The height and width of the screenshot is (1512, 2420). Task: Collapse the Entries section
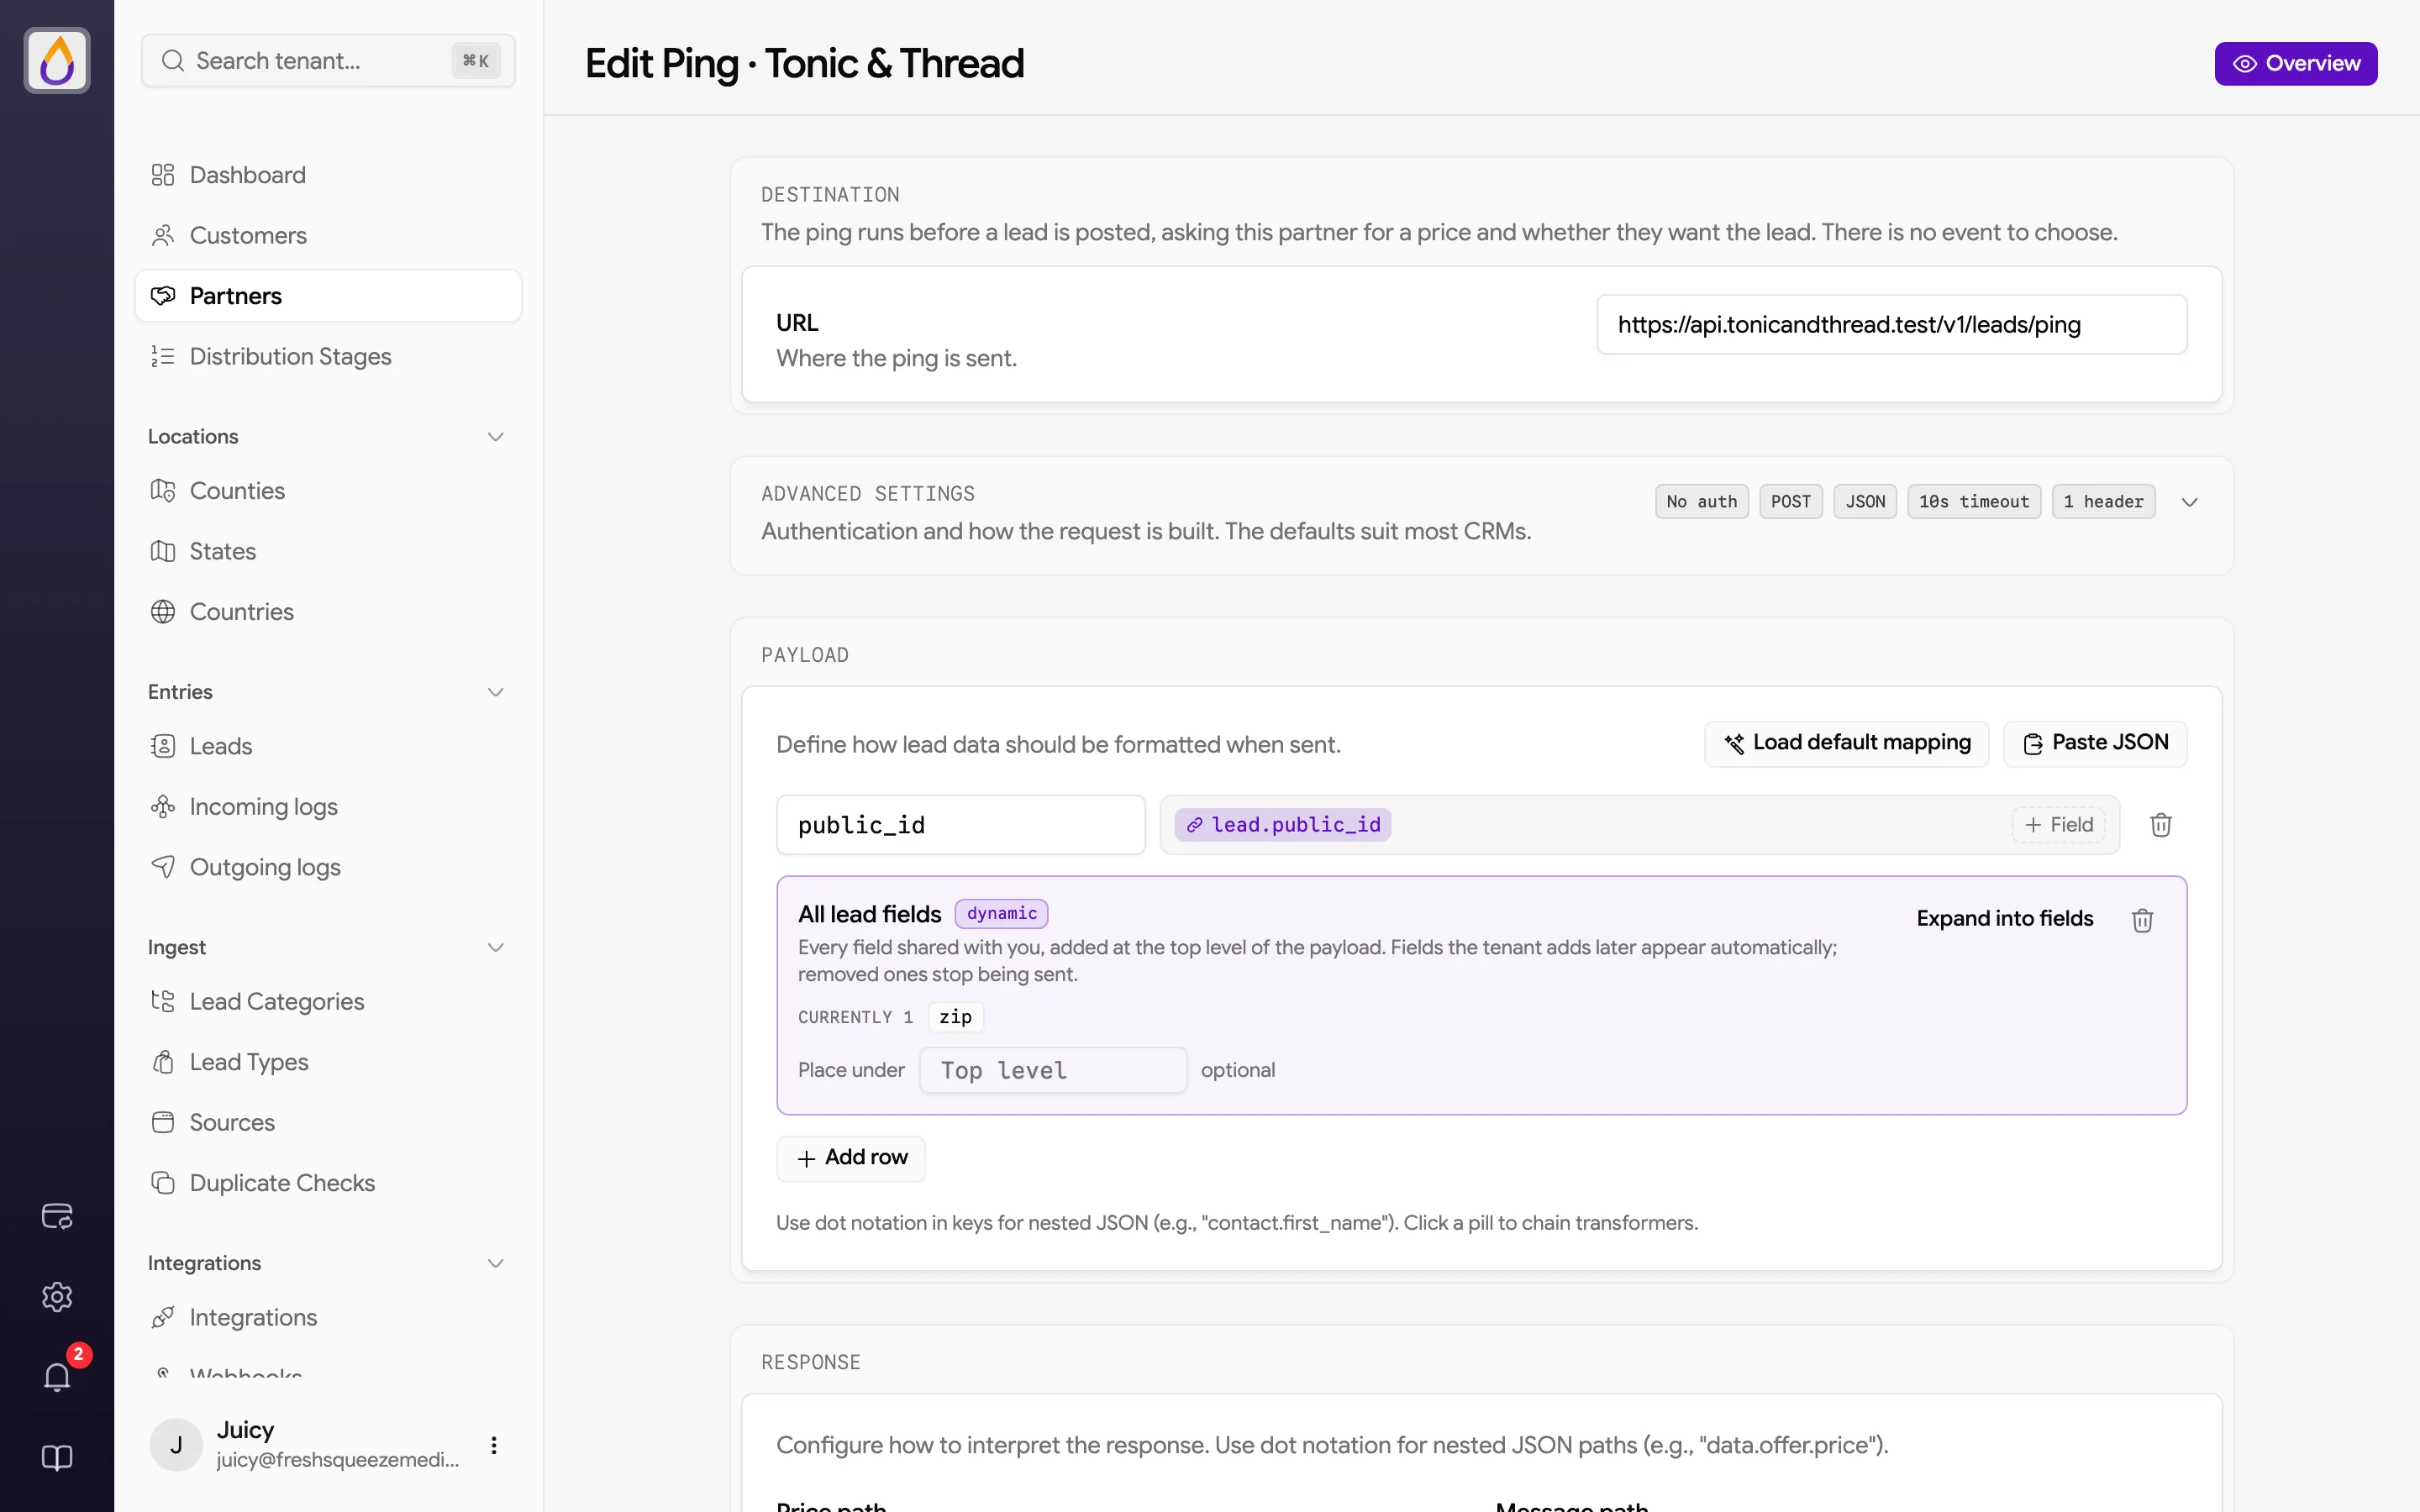tap(495, 692)
